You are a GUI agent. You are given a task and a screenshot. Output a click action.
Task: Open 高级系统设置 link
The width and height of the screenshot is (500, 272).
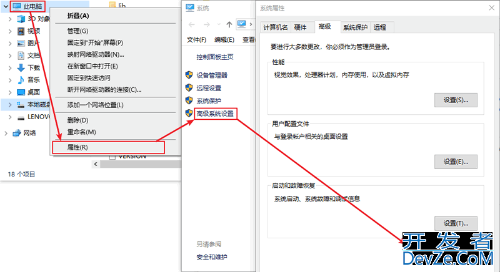[x=215, y=114]
